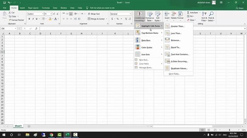Apply the Percent Style icon
247x138 pixels.
117,19
